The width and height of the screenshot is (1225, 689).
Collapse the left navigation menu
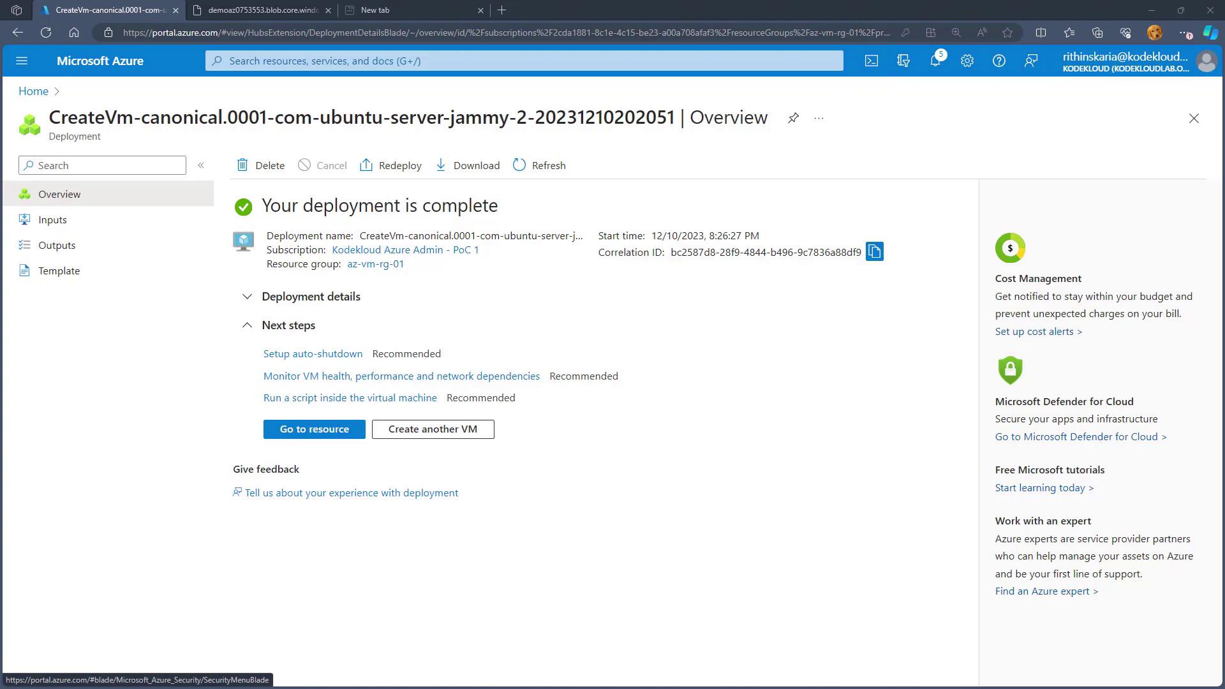pos(201,165)
